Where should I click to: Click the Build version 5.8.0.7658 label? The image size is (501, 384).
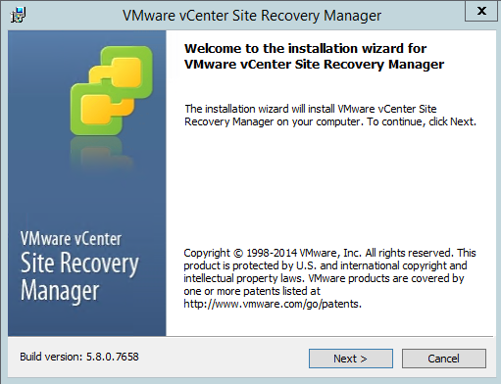79,357
